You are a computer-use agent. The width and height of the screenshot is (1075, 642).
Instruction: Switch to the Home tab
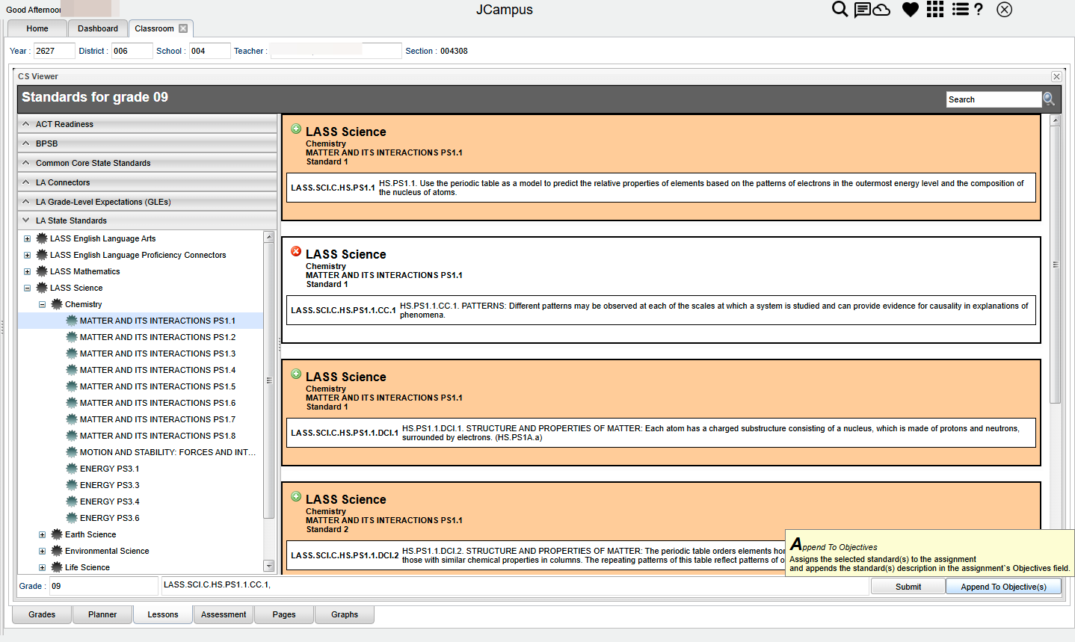37,28
